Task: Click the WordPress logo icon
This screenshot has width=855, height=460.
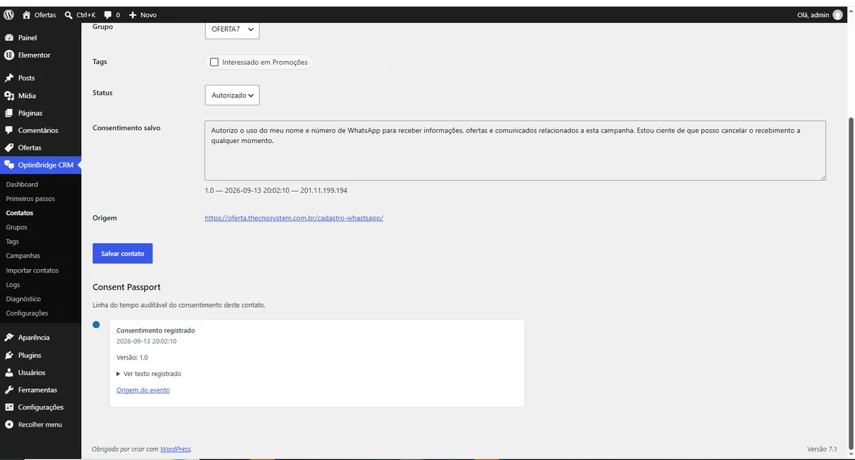Action: (x=9, y=14)
